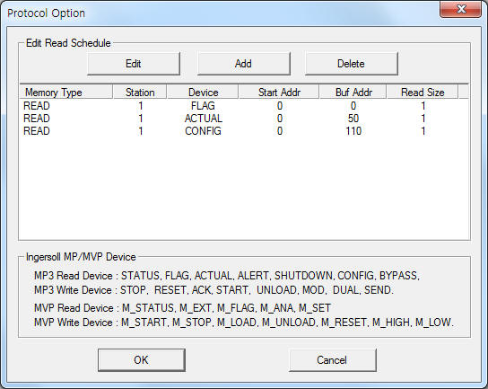Sort by Memory Type column header
Viewport: 488px width, 389px height.
66,93
